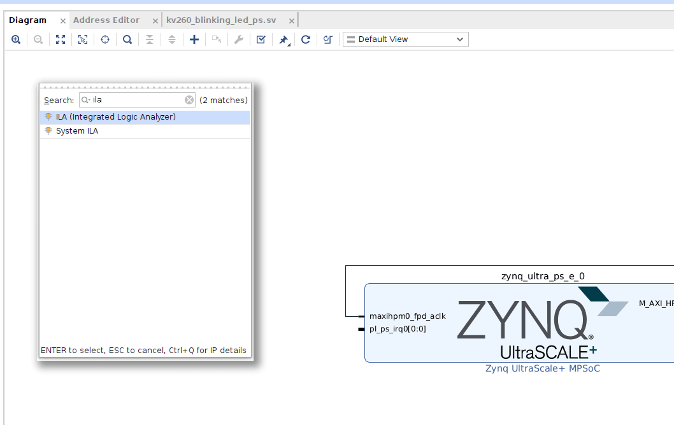674x425 pixels.
Task: Open the kv260_blinking_led_ps.sv tab
Action: pyautogui.click(x=221, y=20)
